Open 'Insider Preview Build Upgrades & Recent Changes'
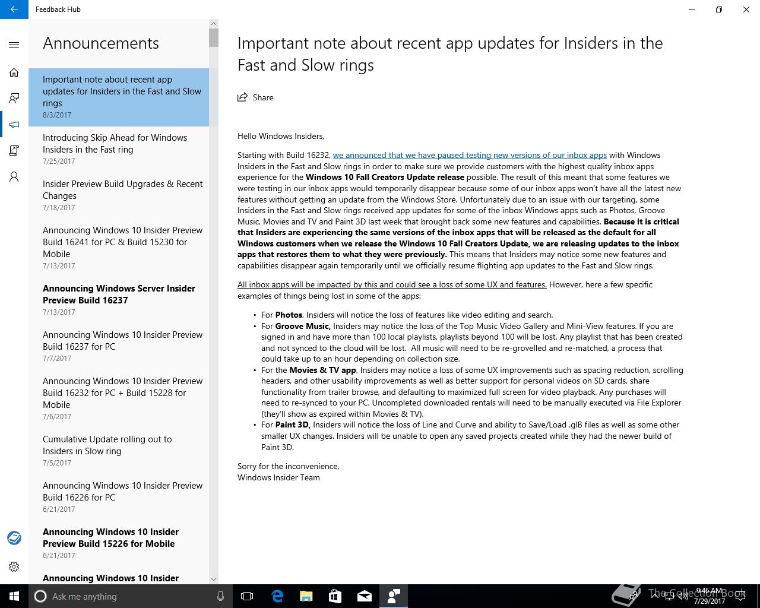The height and width of the screenshot is (608, 760). coord(119,196)
